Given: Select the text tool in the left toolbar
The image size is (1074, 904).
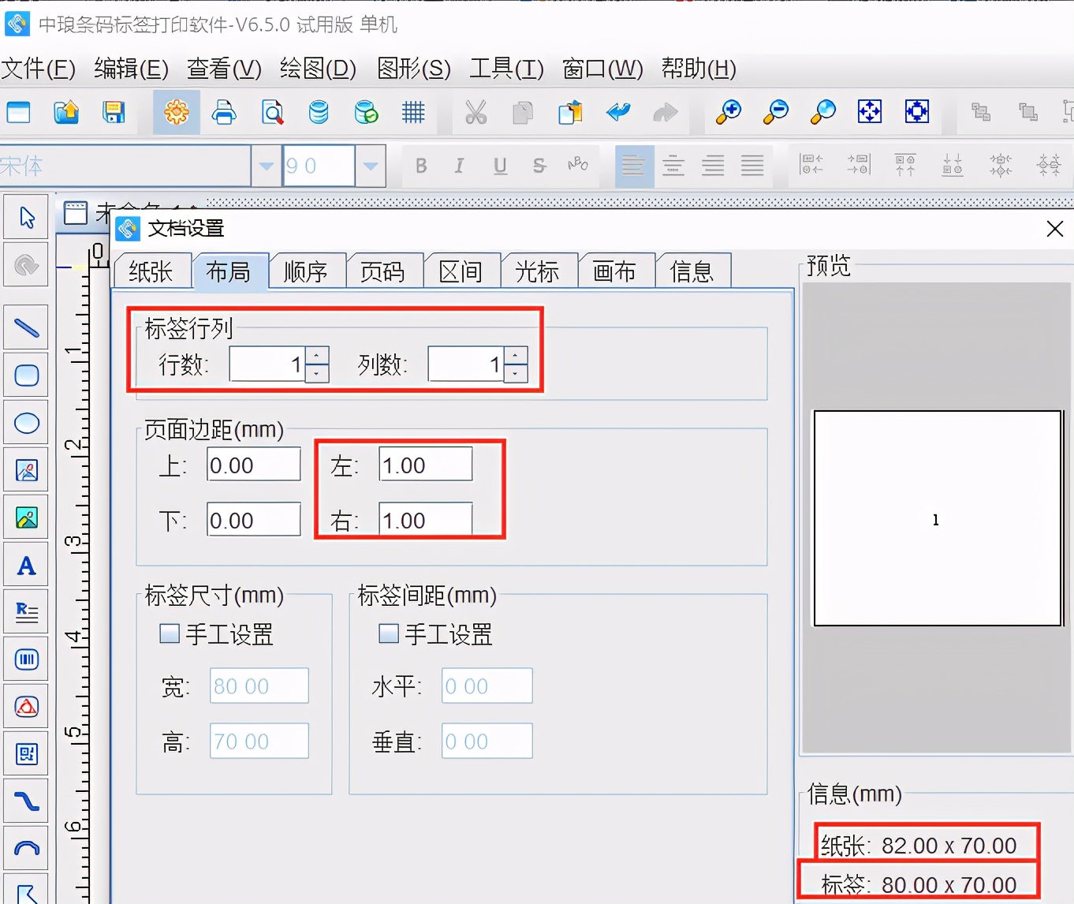Looking at the screenshot, I should (26, 565).
